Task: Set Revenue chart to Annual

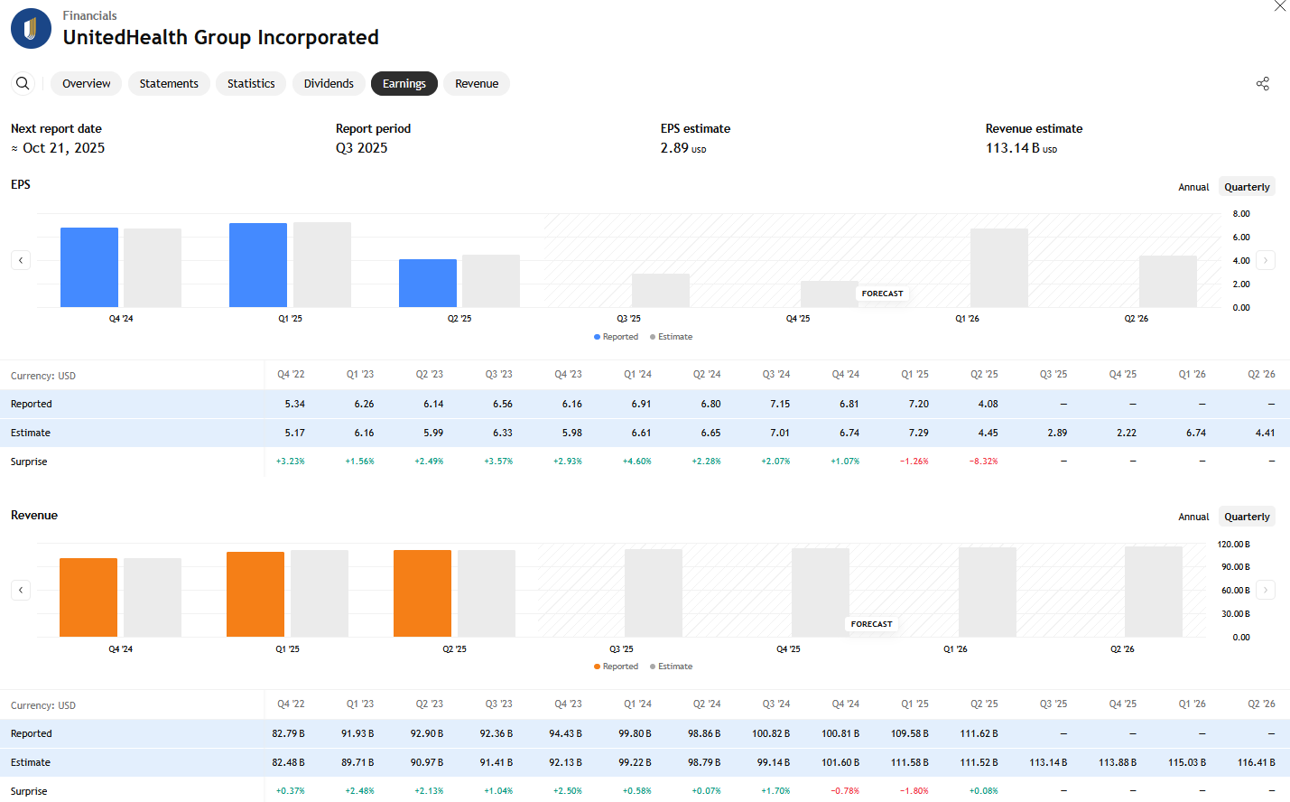Action: click(x=1193, y=517)
